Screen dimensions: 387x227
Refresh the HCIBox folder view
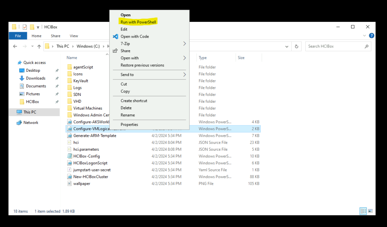click(x=296, y=46)
